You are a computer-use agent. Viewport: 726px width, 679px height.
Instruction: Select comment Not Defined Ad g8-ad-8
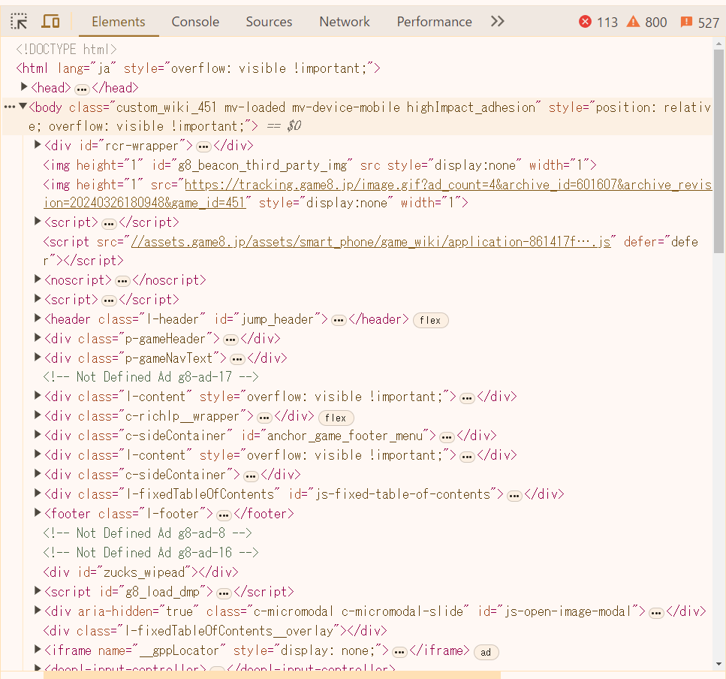tap(147, 533)
